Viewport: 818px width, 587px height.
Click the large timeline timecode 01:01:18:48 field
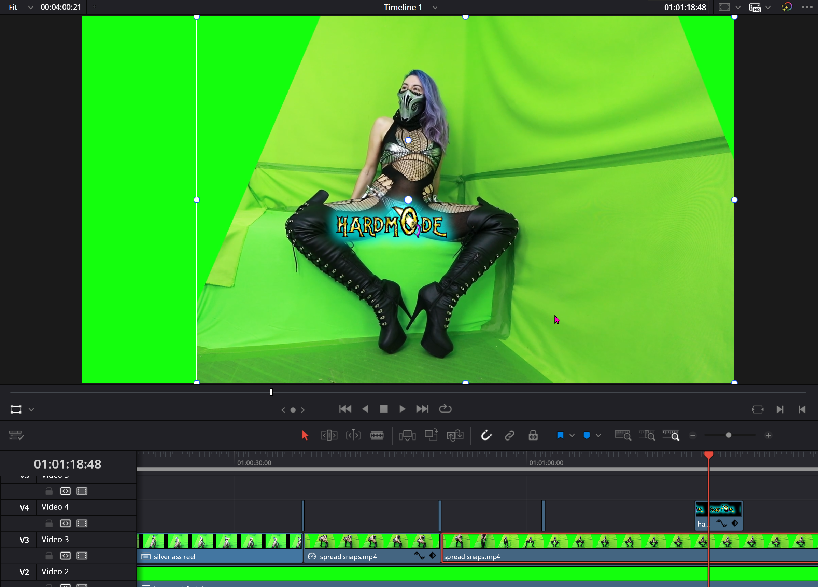[x=68, y=464]
